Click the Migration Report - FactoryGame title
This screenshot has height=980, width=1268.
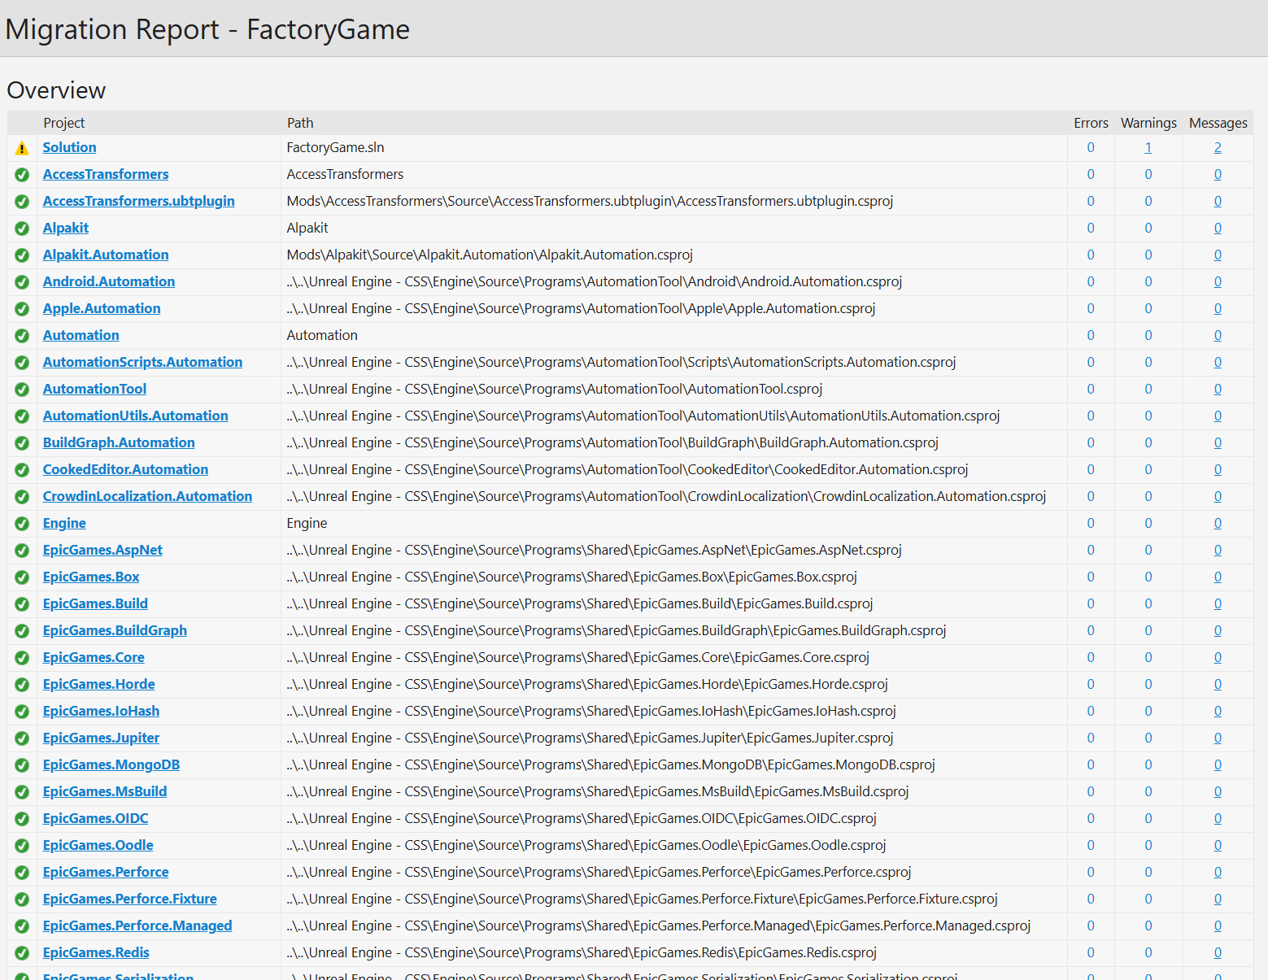(207, 29)
